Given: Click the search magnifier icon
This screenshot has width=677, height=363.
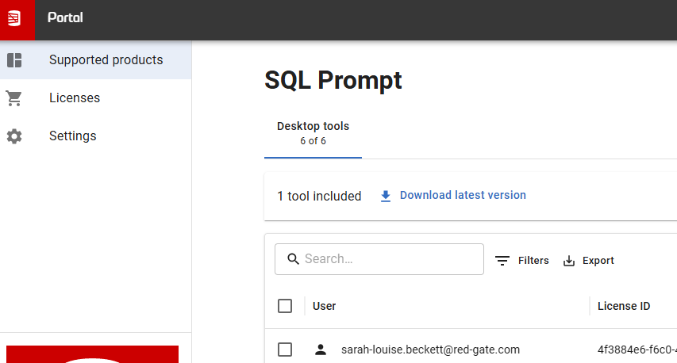Looking at the screenshot, I should pyautogui.click(x=293, y=258).
